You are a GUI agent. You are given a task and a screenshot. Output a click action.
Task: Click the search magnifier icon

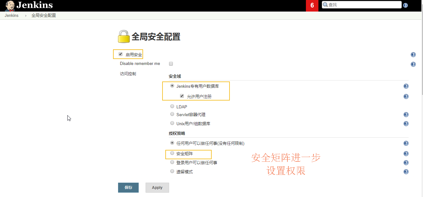[325, 5]
